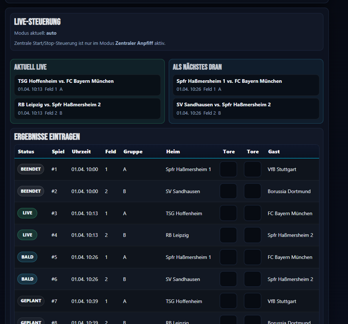Enter the guest goals field of match #4
This screenshot has width=348, height=324.
252,235
